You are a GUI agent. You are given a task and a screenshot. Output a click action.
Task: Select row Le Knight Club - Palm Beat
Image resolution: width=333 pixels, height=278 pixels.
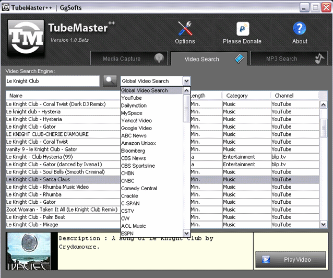[x=162, y=217]
